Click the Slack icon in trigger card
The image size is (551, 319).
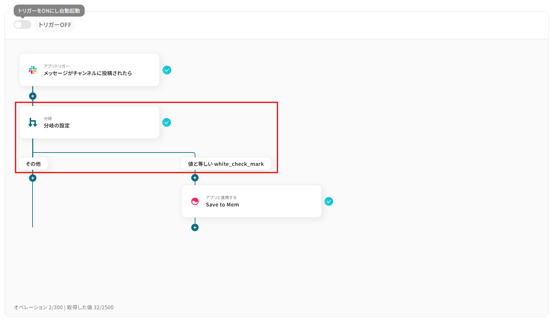[x=33, y=70]
